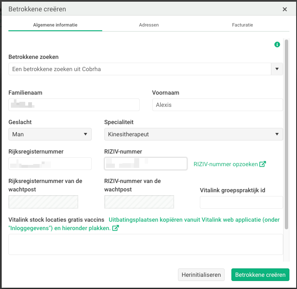Open the Betrokkene zoeken dropdown arrow
This screenshot has height=289, width=297.
(x=277, y=69)
